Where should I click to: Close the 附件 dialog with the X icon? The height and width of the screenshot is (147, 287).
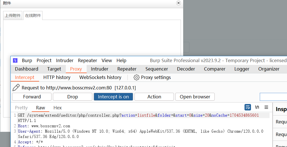(x=178, y=3)
